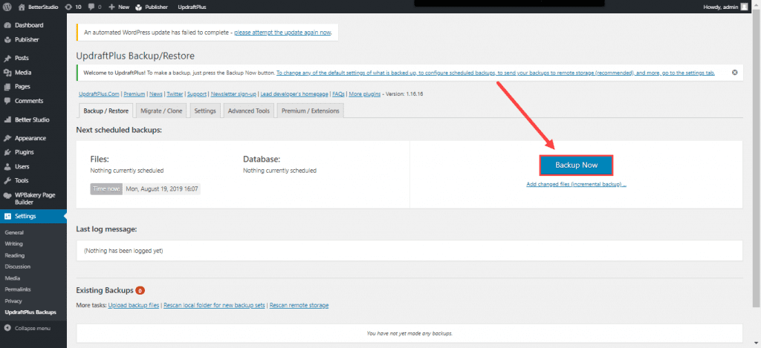The image size is (761, 348).
Task: Click the WordPress logo icon in admin bar
Action: (x=7, y=7)
